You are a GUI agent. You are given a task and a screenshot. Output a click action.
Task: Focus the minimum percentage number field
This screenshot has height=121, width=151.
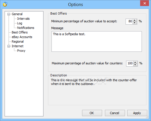click(129, 21)
